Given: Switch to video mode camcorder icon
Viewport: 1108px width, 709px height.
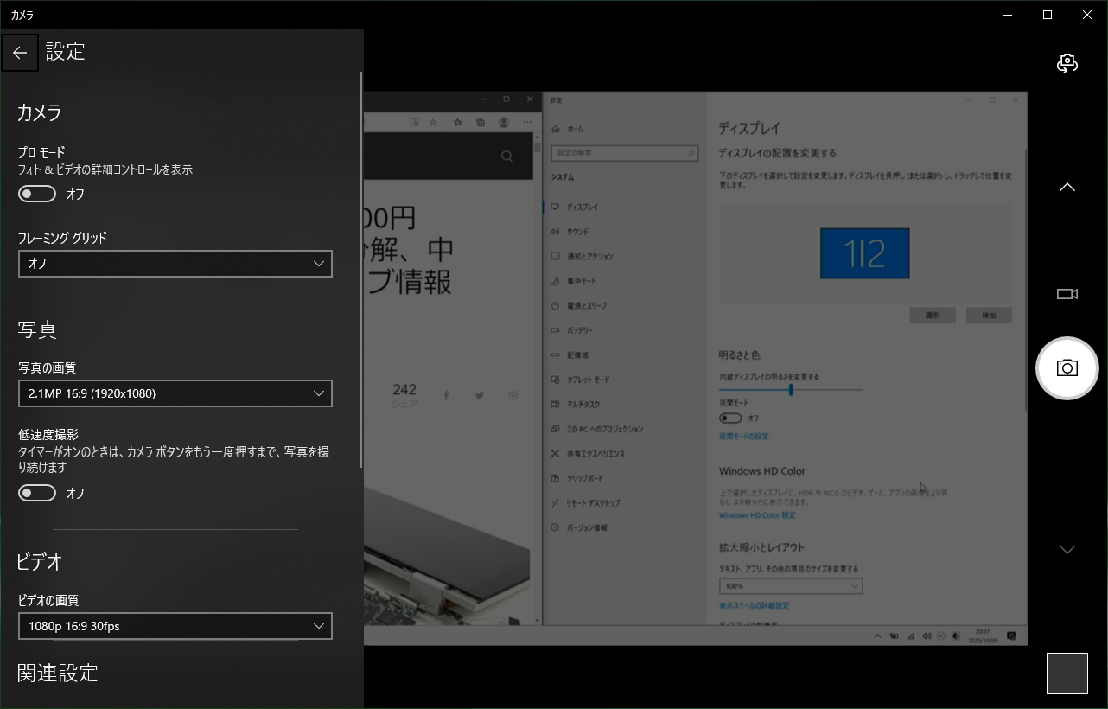Looking at the screenshot, I should 1067,294.
